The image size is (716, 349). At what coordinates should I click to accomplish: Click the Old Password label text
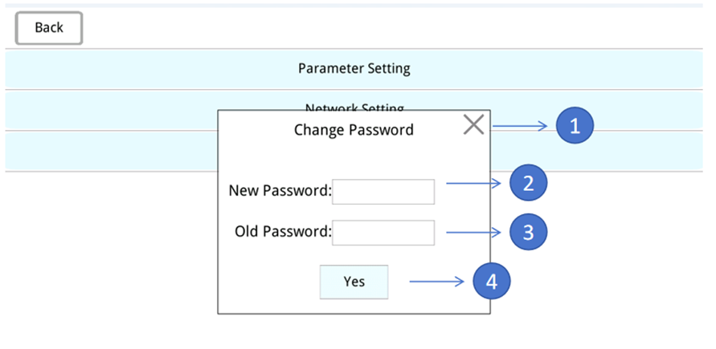283,232
